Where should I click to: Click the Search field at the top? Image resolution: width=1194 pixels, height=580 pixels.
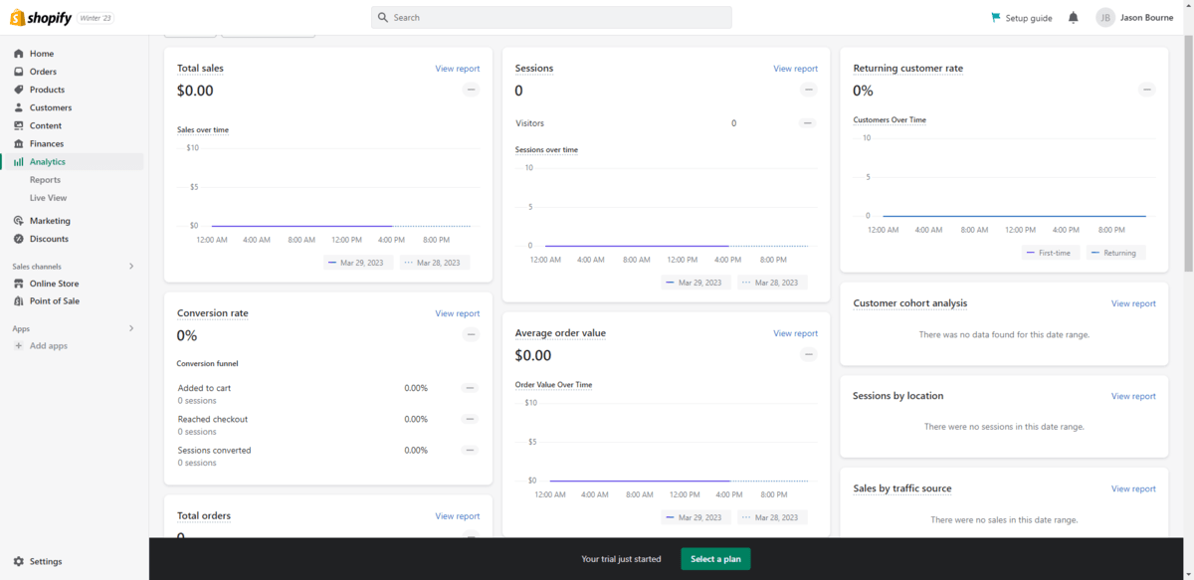551,17
